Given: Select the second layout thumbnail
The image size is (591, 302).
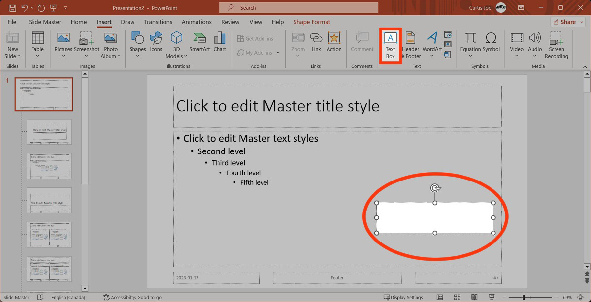Looking at the screenshot, I should pyautogui.click(x=49, y=131).
